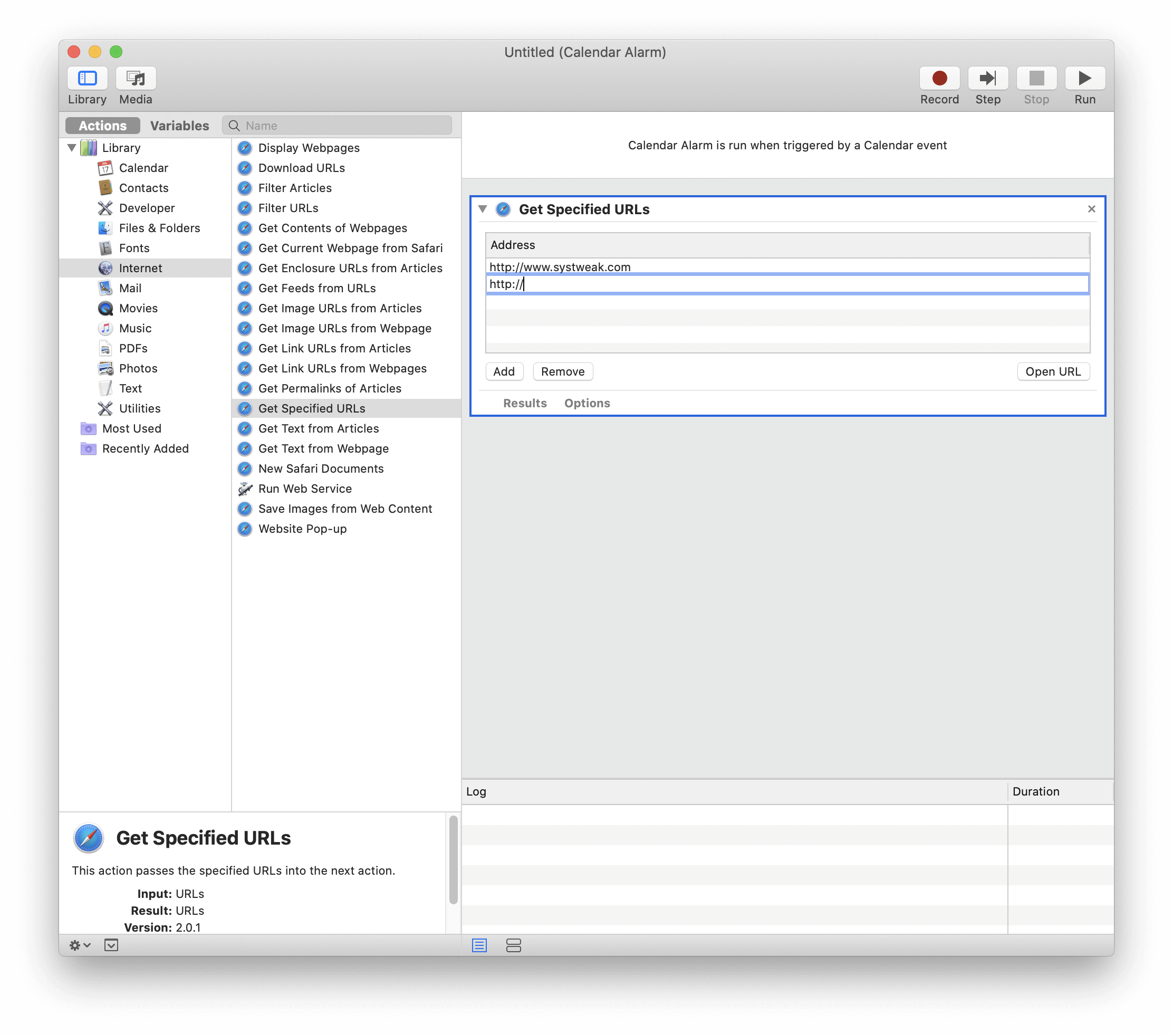Screen dimensions: 1173x1034
Task: Toggle the description panel visibility button
Action: click(x=111, y=945)
